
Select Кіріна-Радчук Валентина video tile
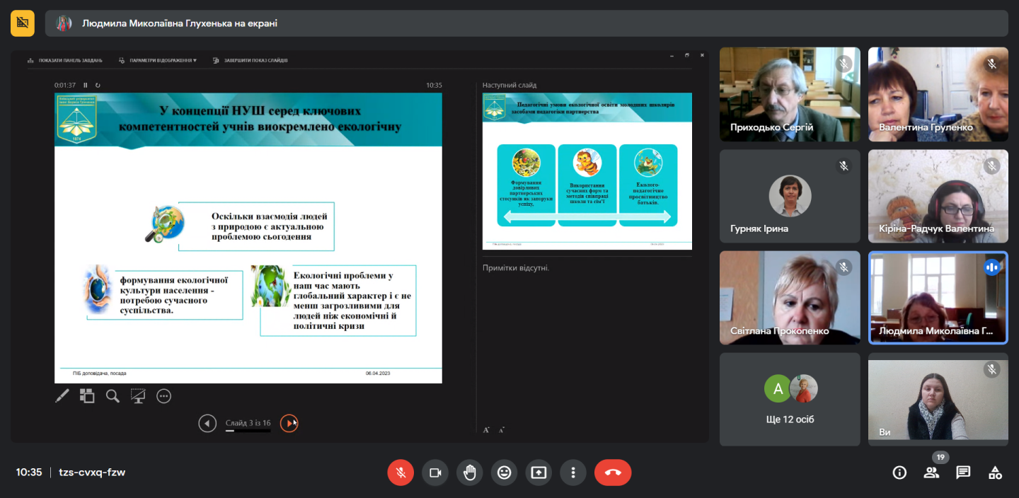pyautogui.click(x=938, y=196)
